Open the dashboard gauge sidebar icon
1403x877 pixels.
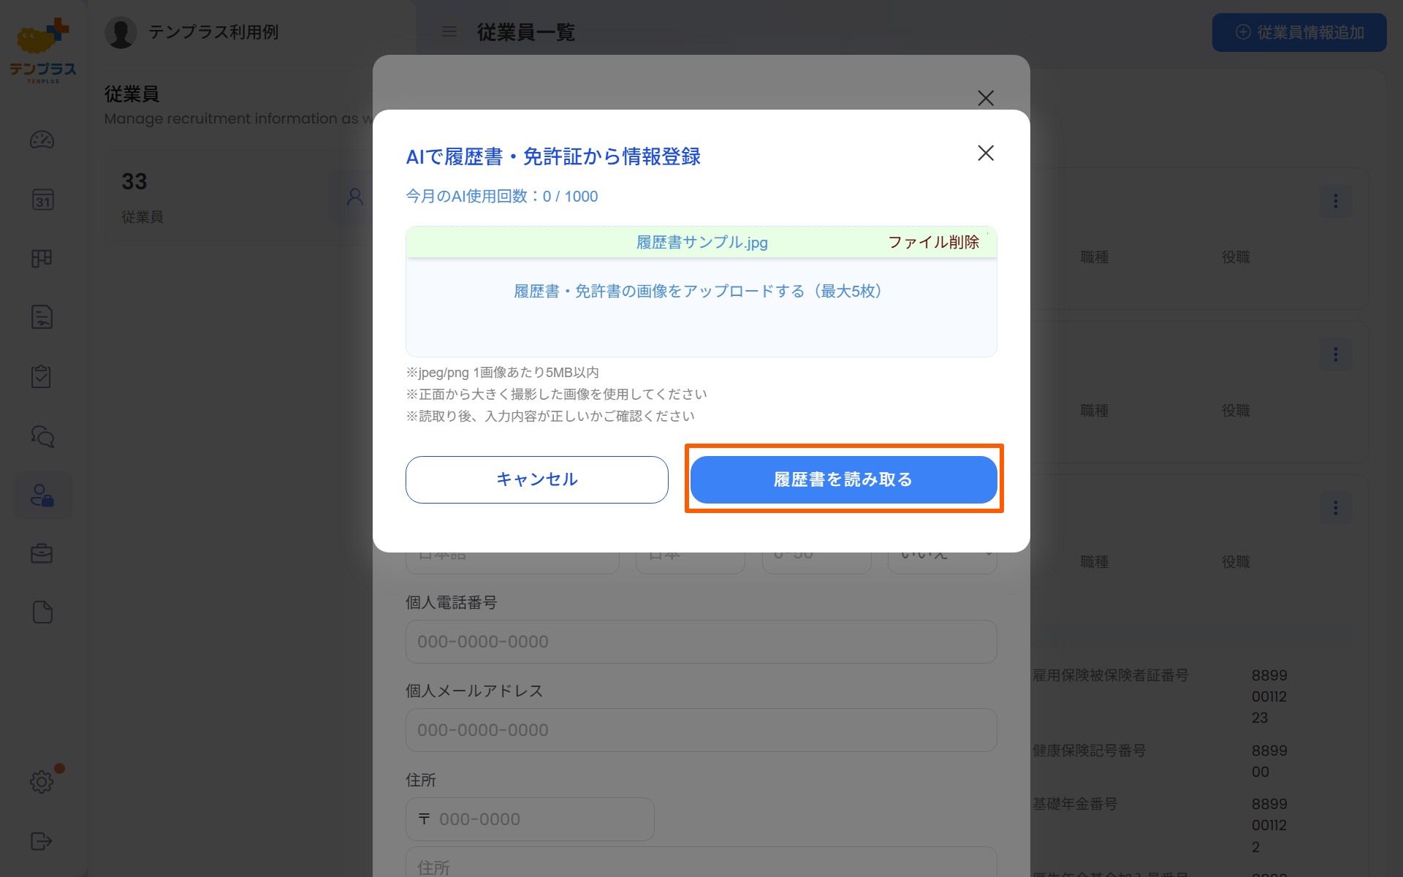pos(42,140)
